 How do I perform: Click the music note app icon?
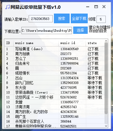[x=8, y=7]
